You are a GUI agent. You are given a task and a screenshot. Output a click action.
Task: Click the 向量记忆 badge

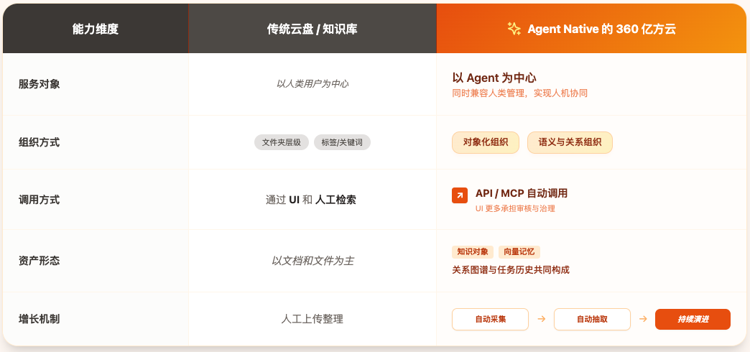click(x=519, y=251)
